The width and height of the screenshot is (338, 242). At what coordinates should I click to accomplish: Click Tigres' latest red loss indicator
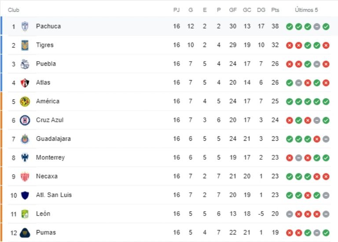(x=326, y=45)
